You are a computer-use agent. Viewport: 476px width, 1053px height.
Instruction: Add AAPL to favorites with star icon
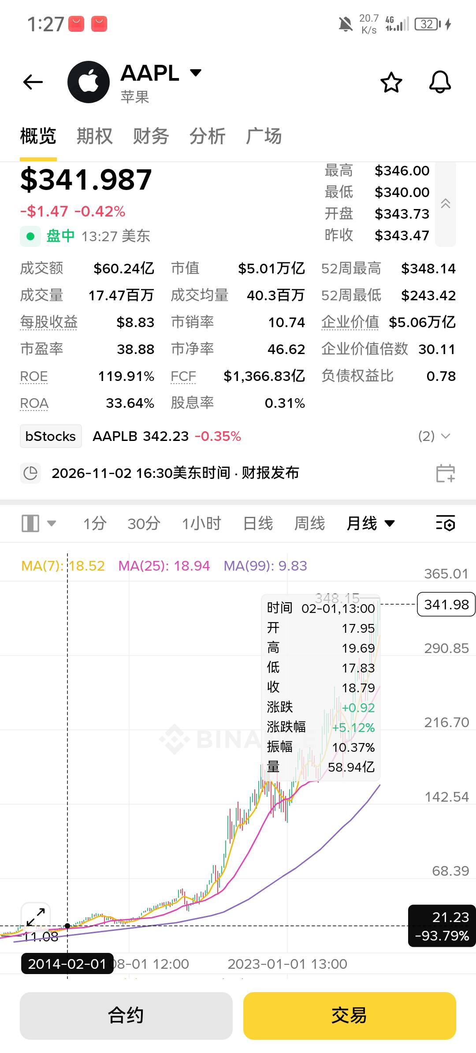pos(391,82)
